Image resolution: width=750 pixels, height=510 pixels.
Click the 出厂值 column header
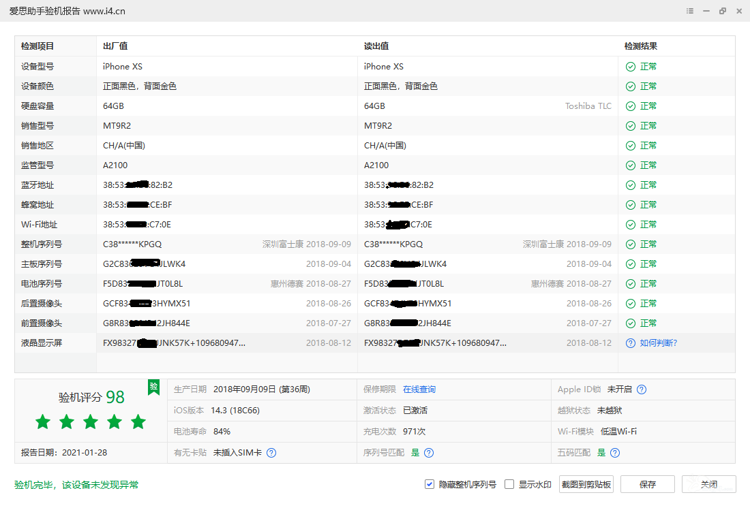click(115, 46)
